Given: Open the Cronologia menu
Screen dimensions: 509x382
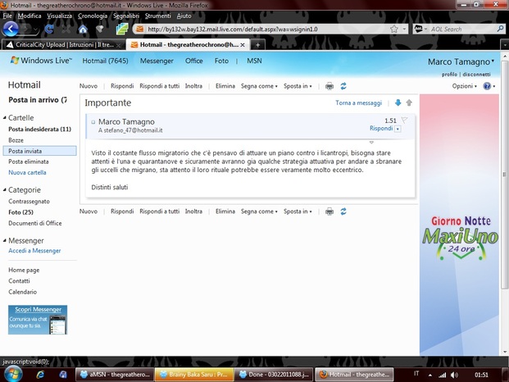Looking at the screenshot, I should tap(93, 16).
